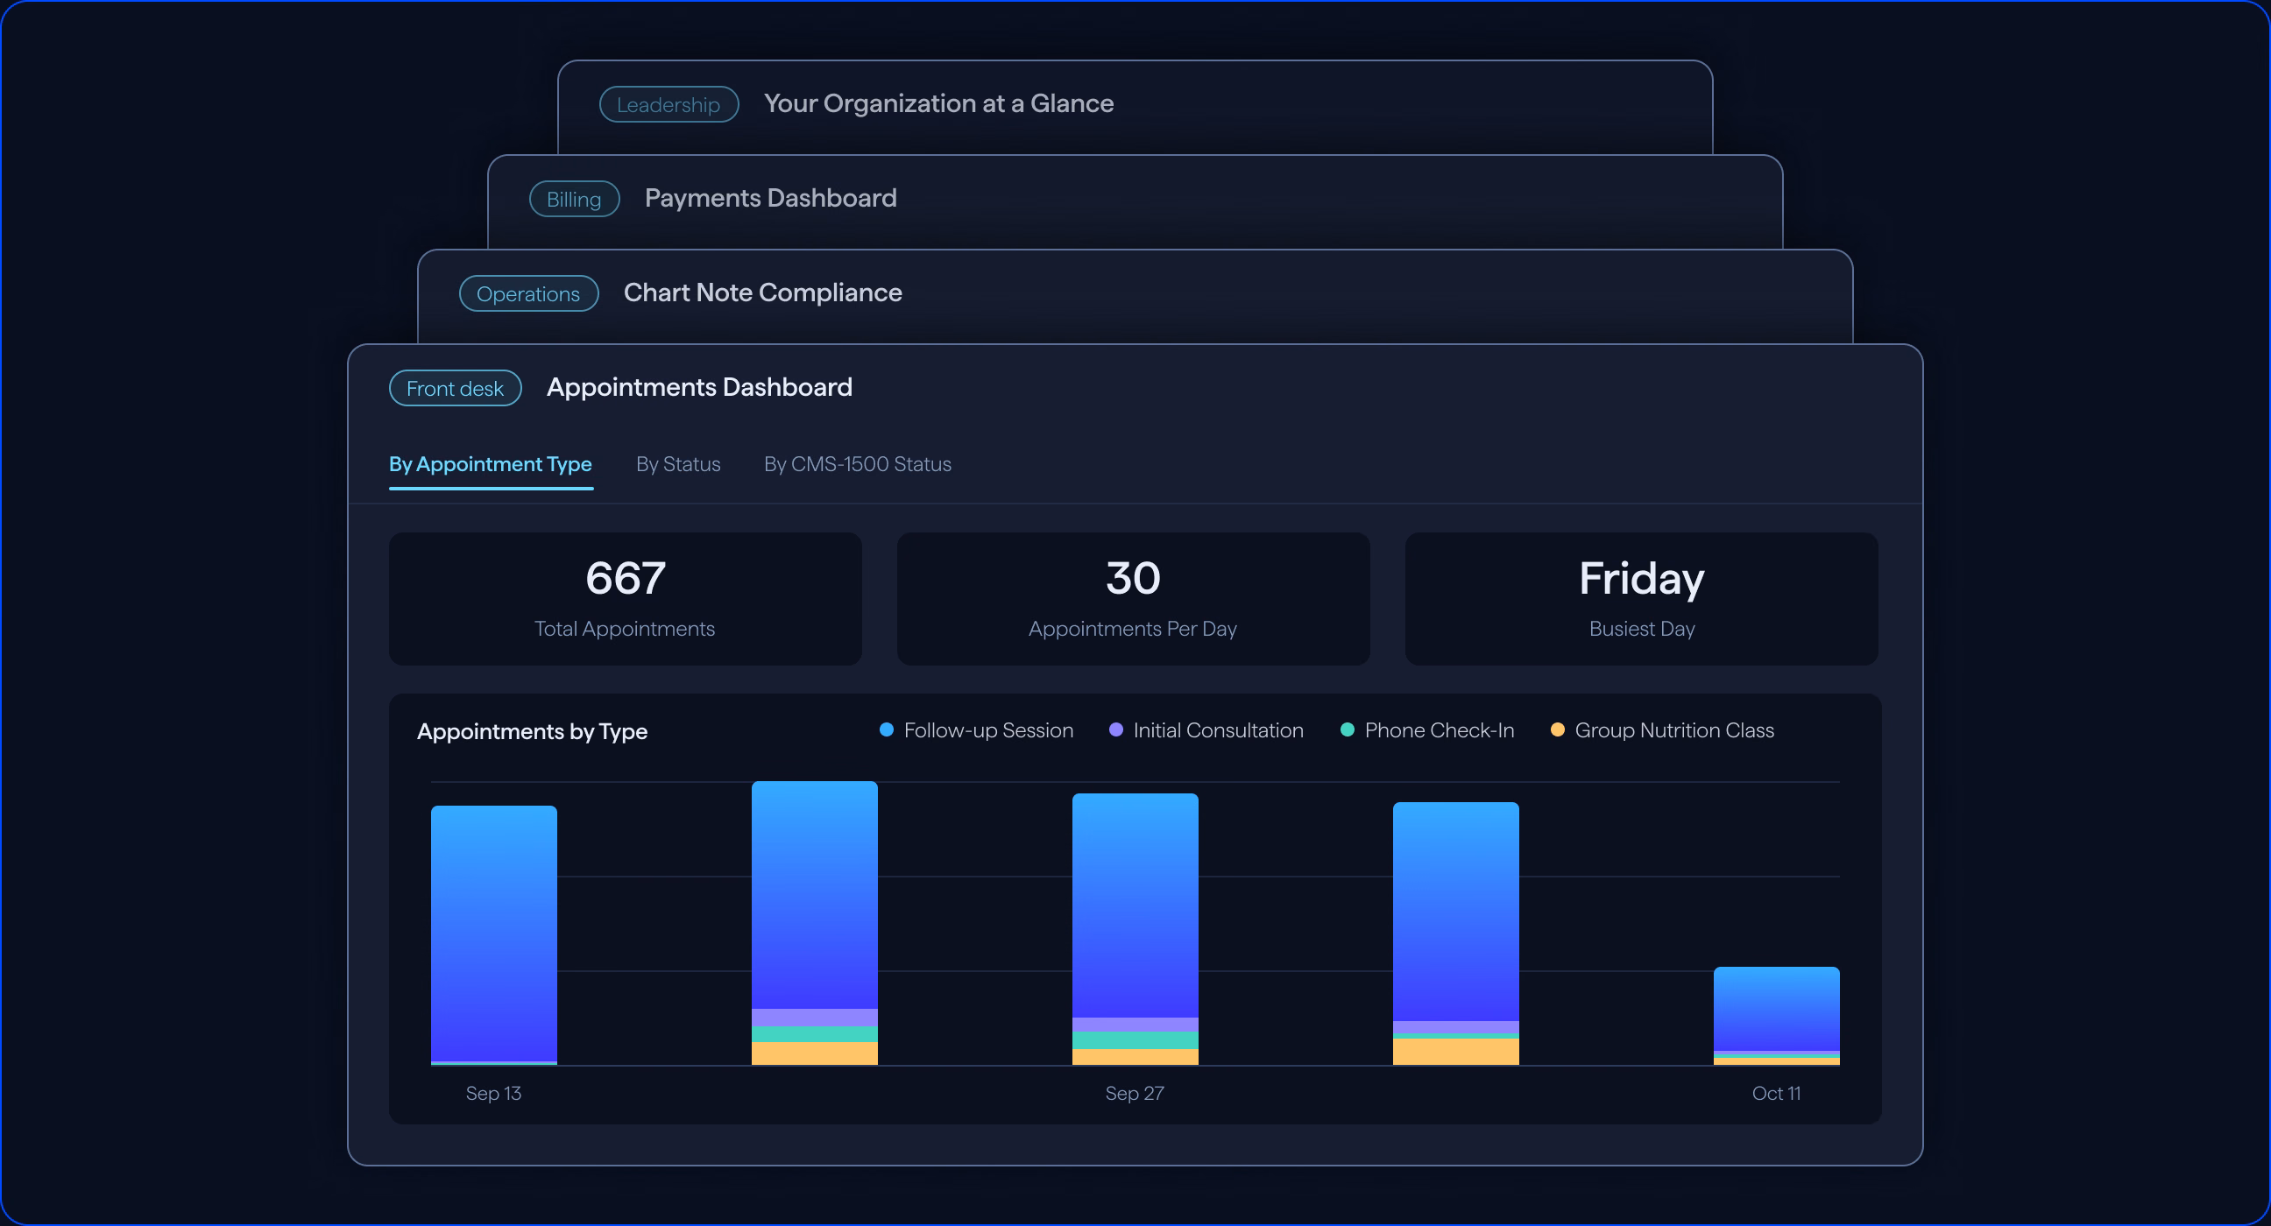Click the Phone Check-In legend label
The height and width of the screenshot is (1226, 2271).
click(x=1439, y=730)
